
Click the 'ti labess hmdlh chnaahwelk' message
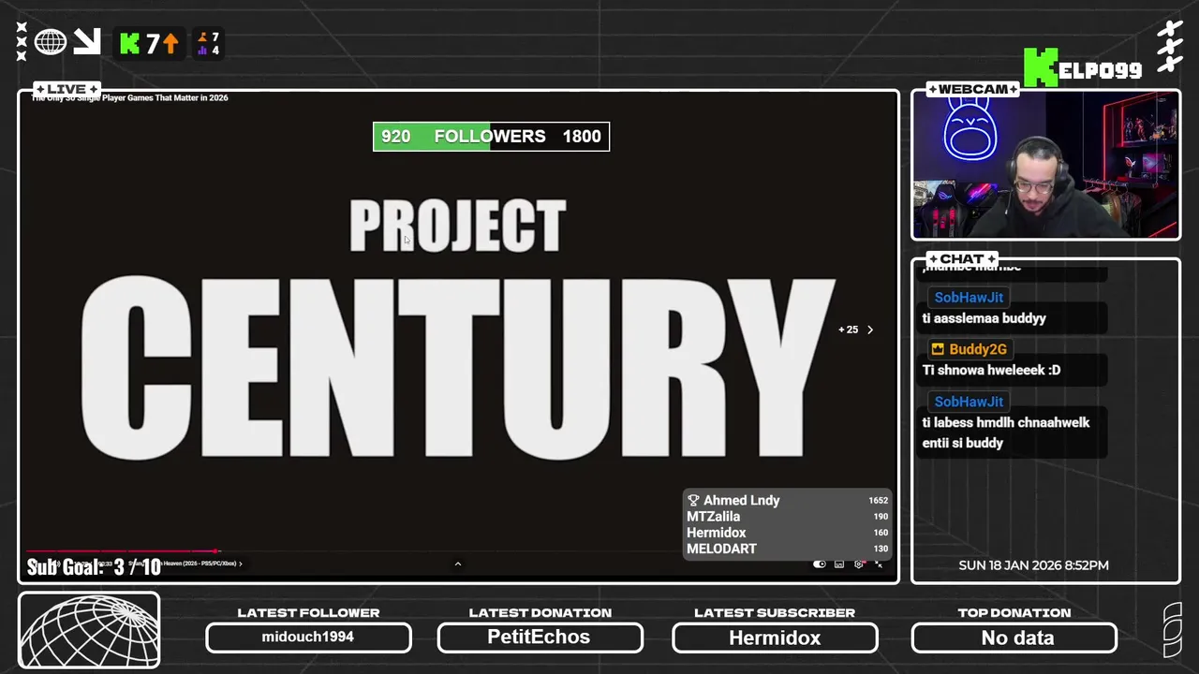(x=1006, y=432)
